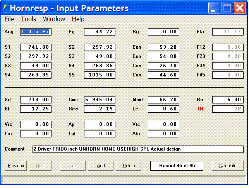Screen dimensions: 249x188
Task: Click the S2 field in the F12 row
Action: point(100,47)
